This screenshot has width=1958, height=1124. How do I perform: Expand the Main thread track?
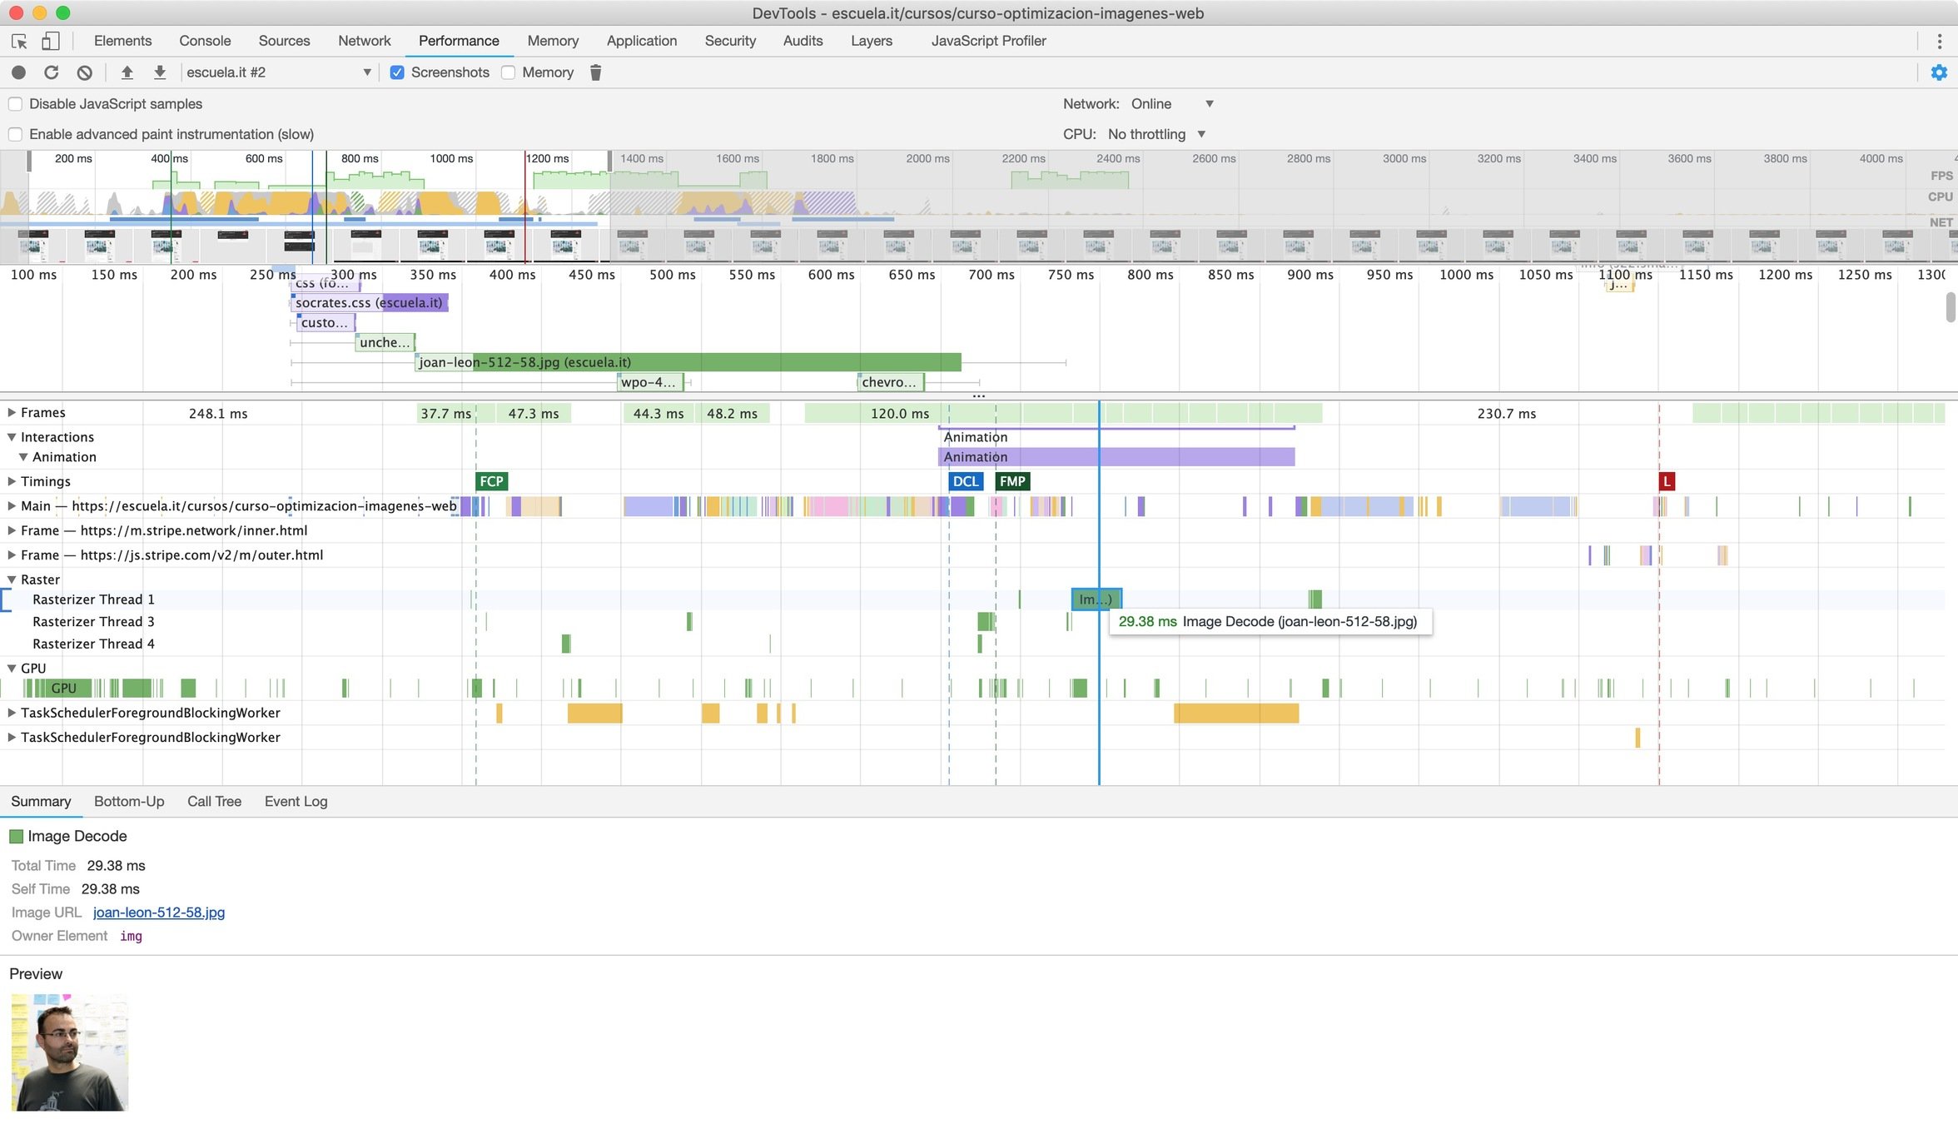click(12, 505)
